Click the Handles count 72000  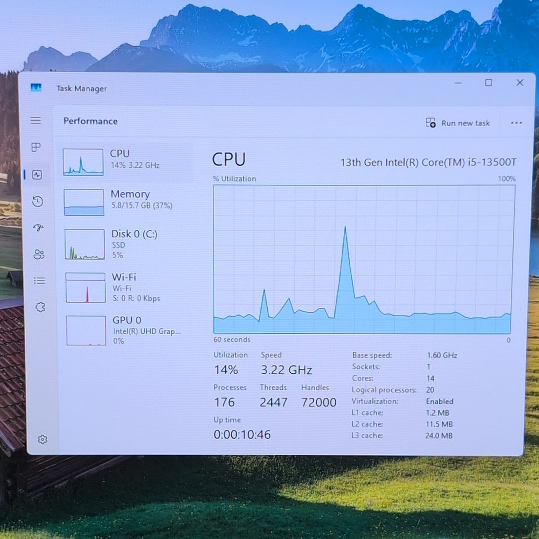click(319, 402)
